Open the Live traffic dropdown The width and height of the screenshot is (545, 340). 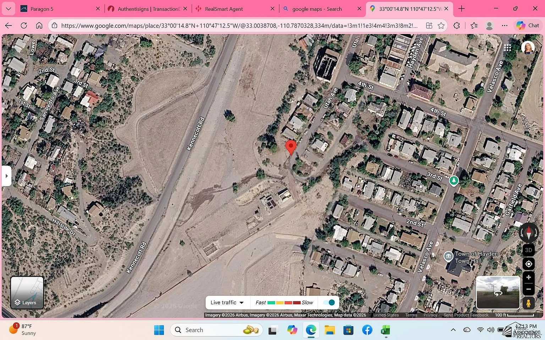(227, 302)
